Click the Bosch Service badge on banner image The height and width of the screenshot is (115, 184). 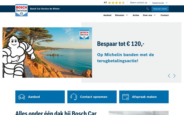click(x=84, y=34)
